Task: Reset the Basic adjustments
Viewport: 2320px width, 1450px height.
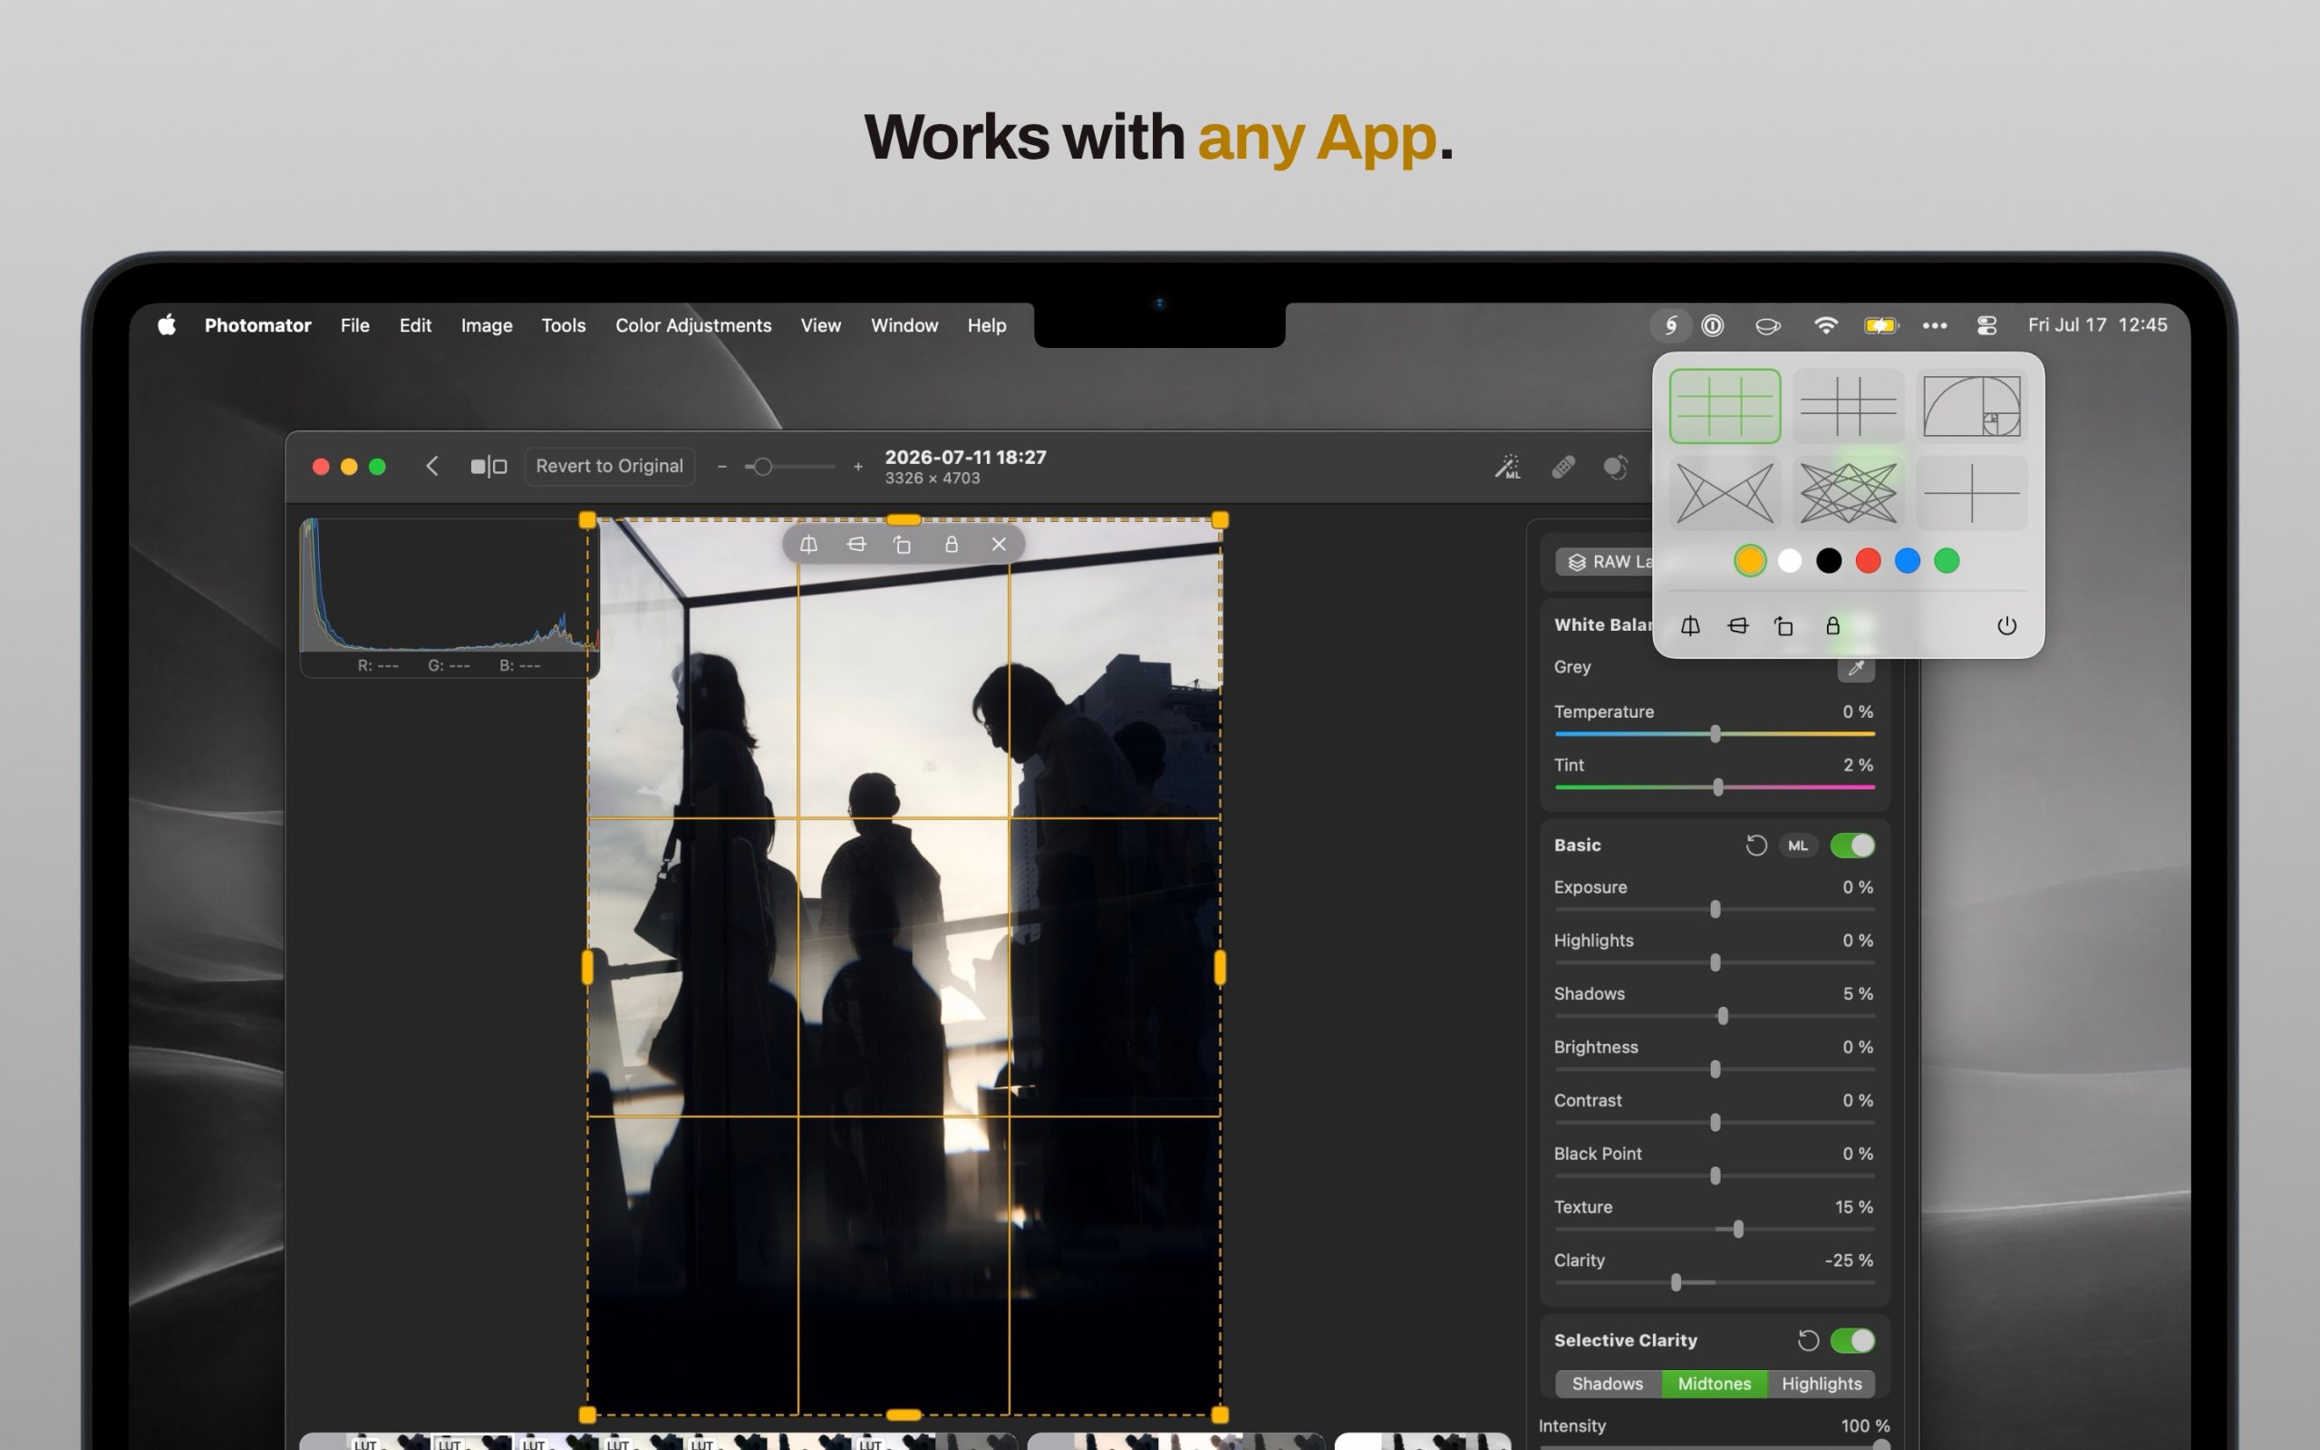Action: click(1755, 845)
